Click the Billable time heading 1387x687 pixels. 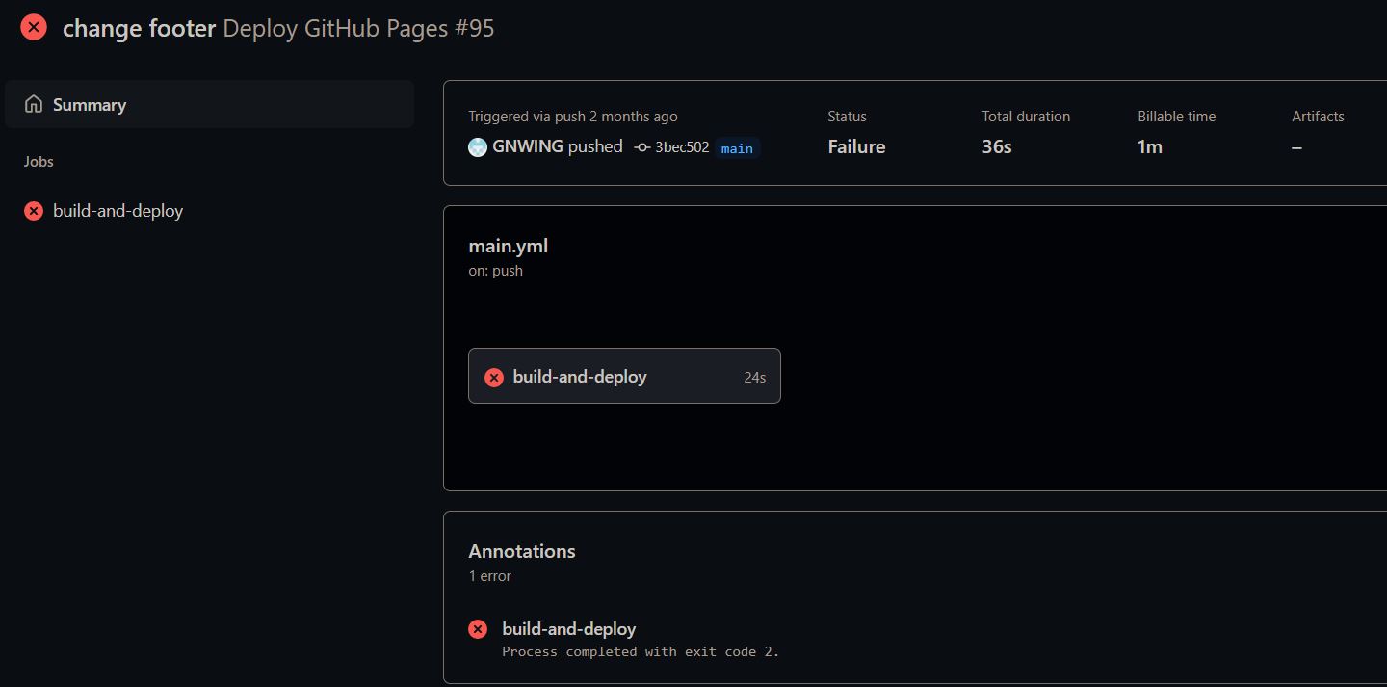click(x=1176, y=116)
